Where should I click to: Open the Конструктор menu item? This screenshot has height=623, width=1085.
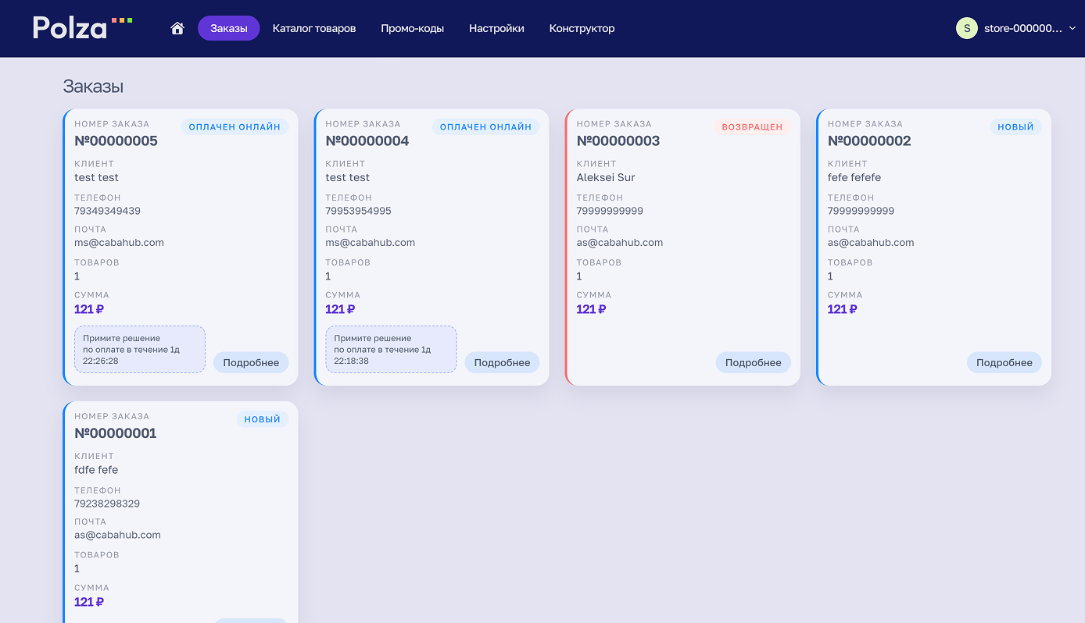tap(582, 28)
